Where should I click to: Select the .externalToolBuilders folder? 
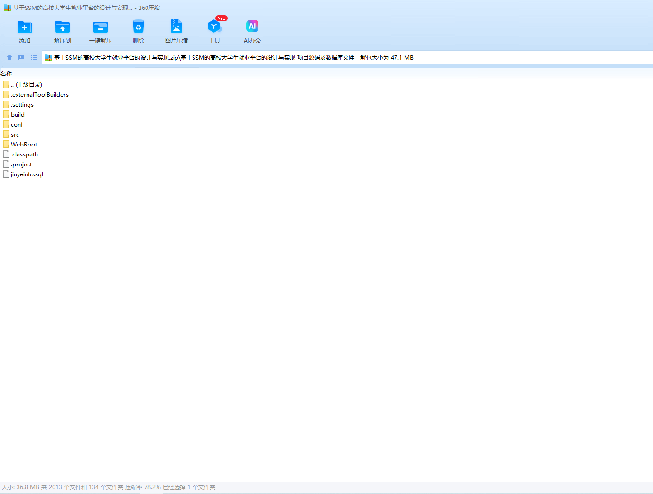pos(39,95)
